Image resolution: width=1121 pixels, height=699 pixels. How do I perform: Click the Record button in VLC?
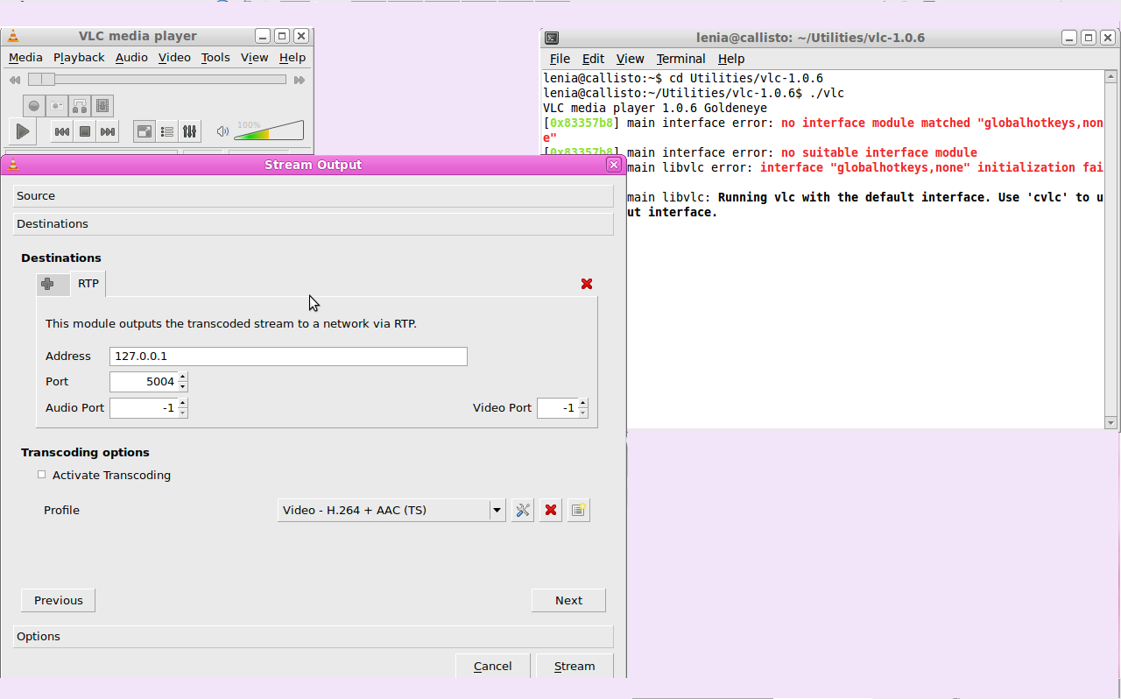34,106
